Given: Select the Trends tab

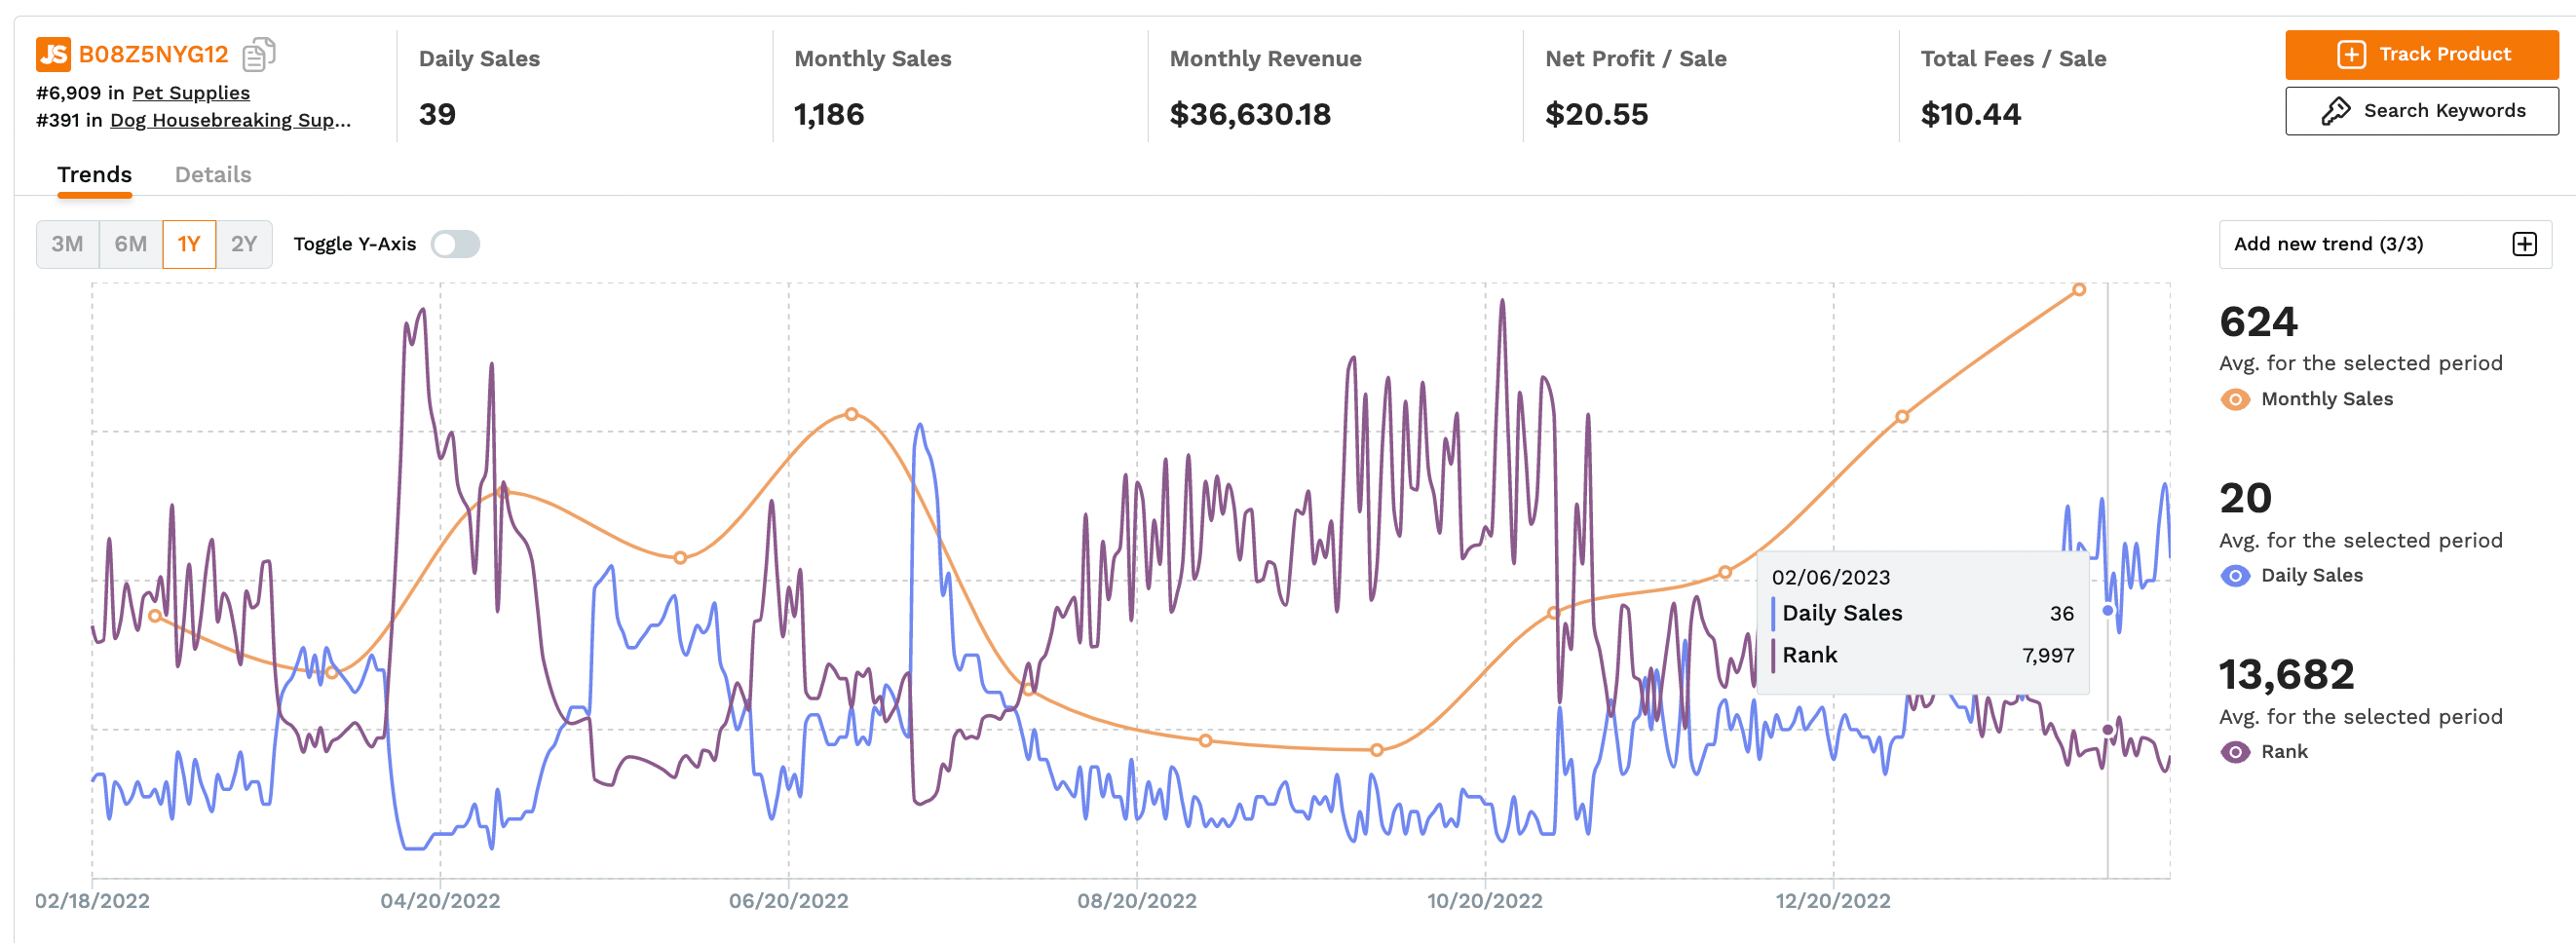Looking at the screenshot, I should 94,175.
